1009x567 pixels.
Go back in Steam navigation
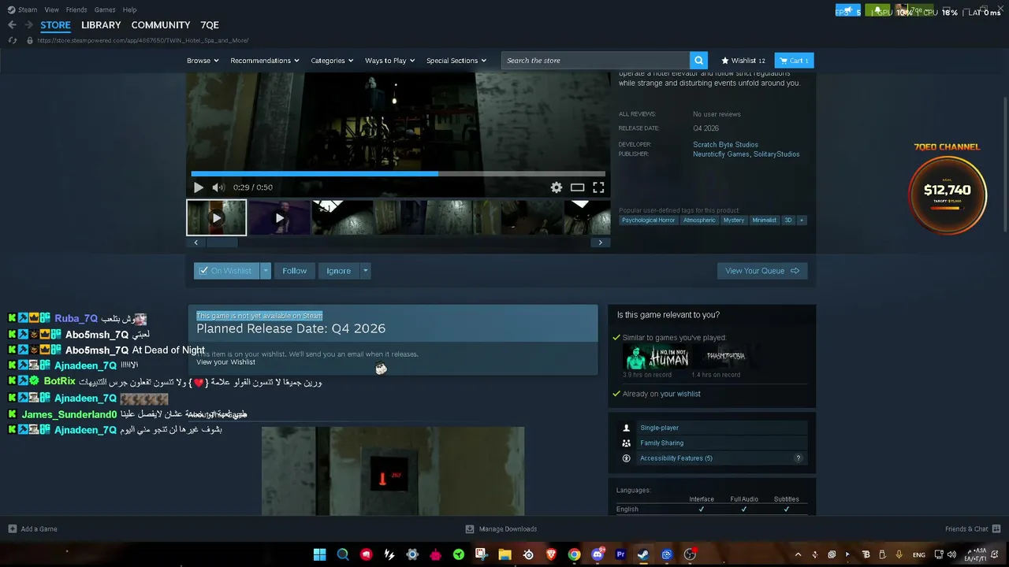[12, 25]
